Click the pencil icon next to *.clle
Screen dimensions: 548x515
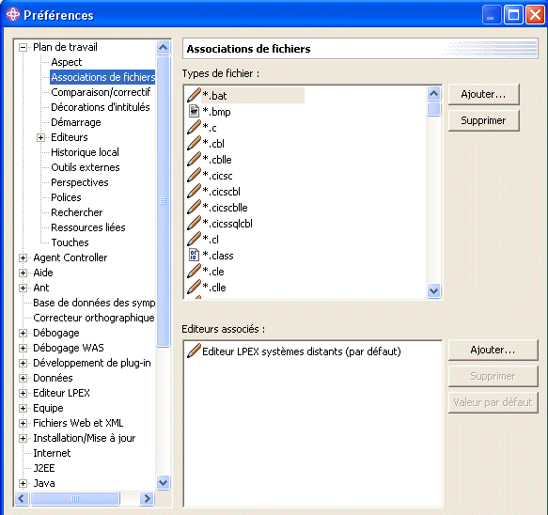click(194, 287)
